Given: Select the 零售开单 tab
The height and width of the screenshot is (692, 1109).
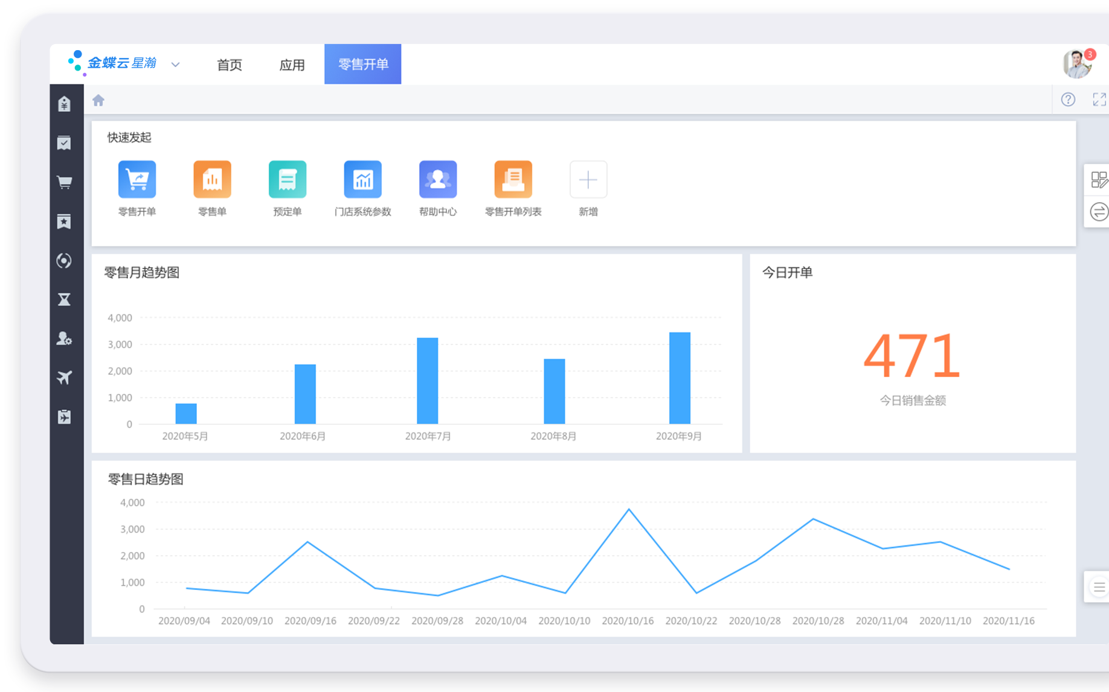Looking at the screenshot, I should (363, 64).
